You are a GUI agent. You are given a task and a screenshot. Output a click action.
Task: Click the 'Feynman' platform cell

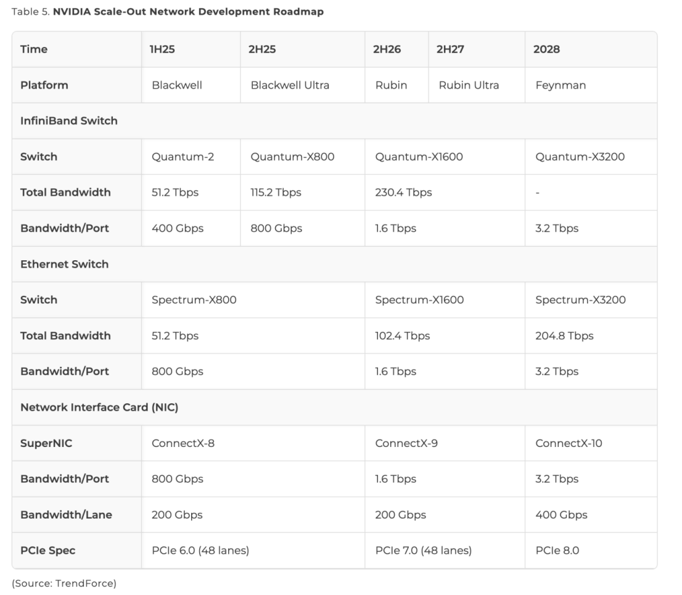(561, 85)
